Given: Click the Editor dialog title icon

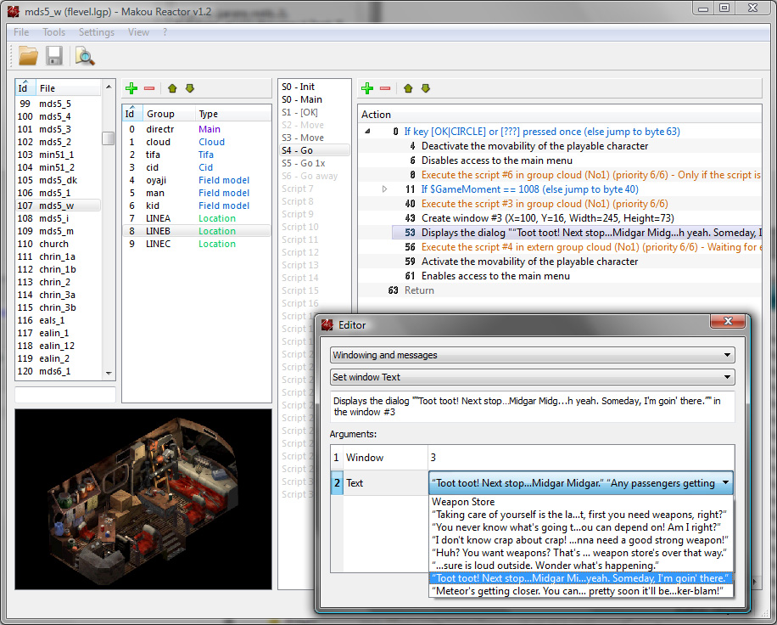Looking at the screenshot, I should 327,325.
